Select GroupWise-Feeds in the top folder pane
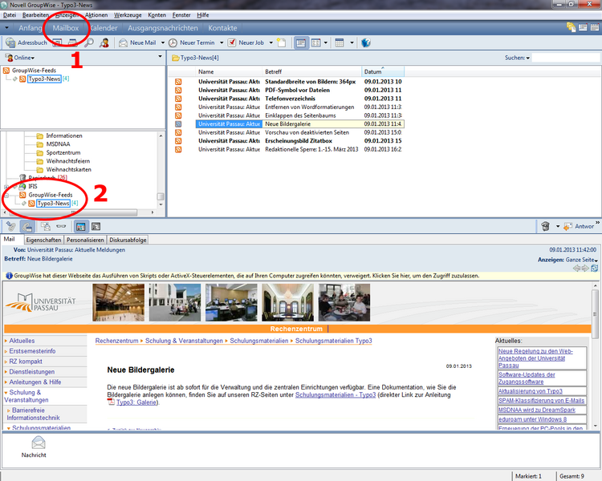The height and width of the screenshot is (481, 602). tap(34, 71)
